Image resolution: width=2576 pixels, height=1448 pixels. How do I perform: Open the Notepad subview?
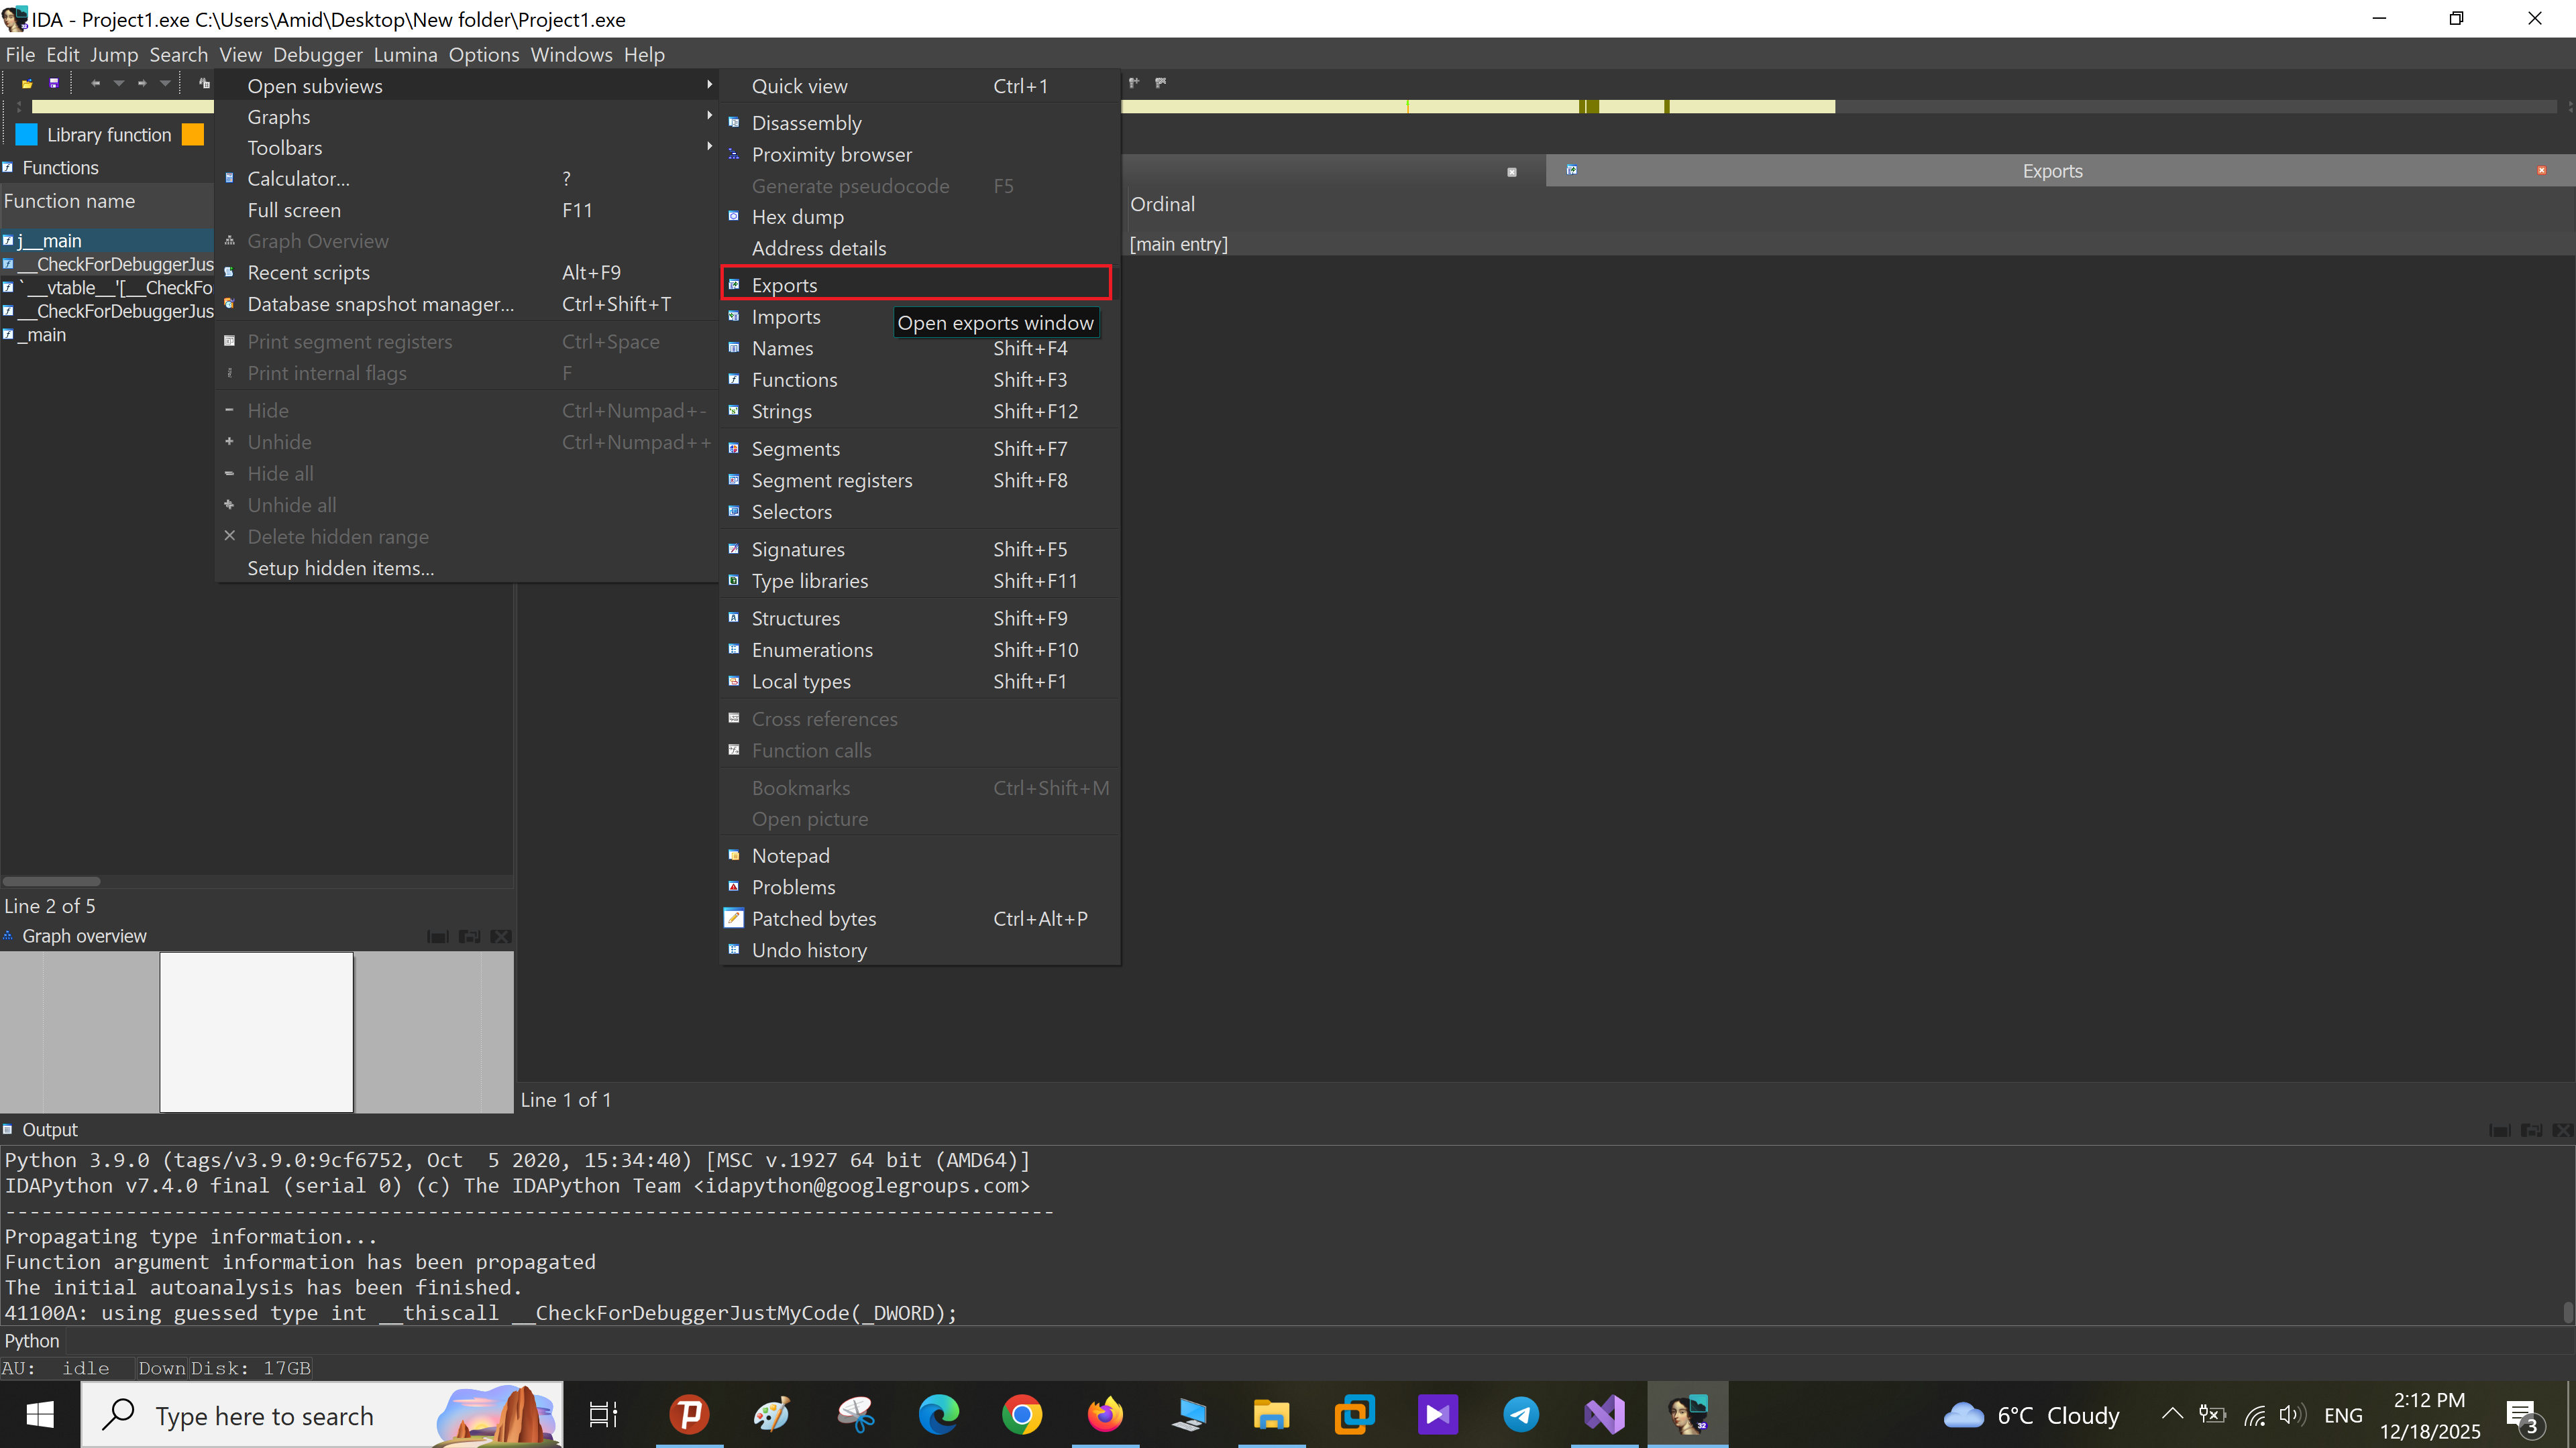coord(790,855)
